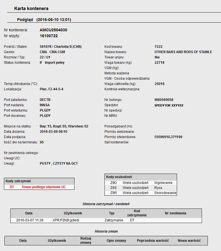Click the Temp.chłodzenia (°C) label
Viewport: 221px width, 251px height.
coord(21,84)
